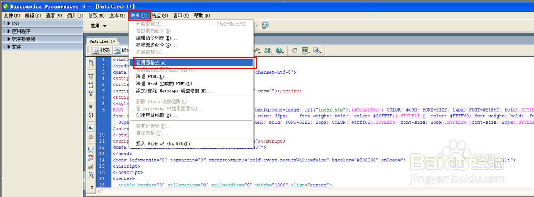
Task: Open the Visual Aids eye icon
Action: click(x=317, y=51)
